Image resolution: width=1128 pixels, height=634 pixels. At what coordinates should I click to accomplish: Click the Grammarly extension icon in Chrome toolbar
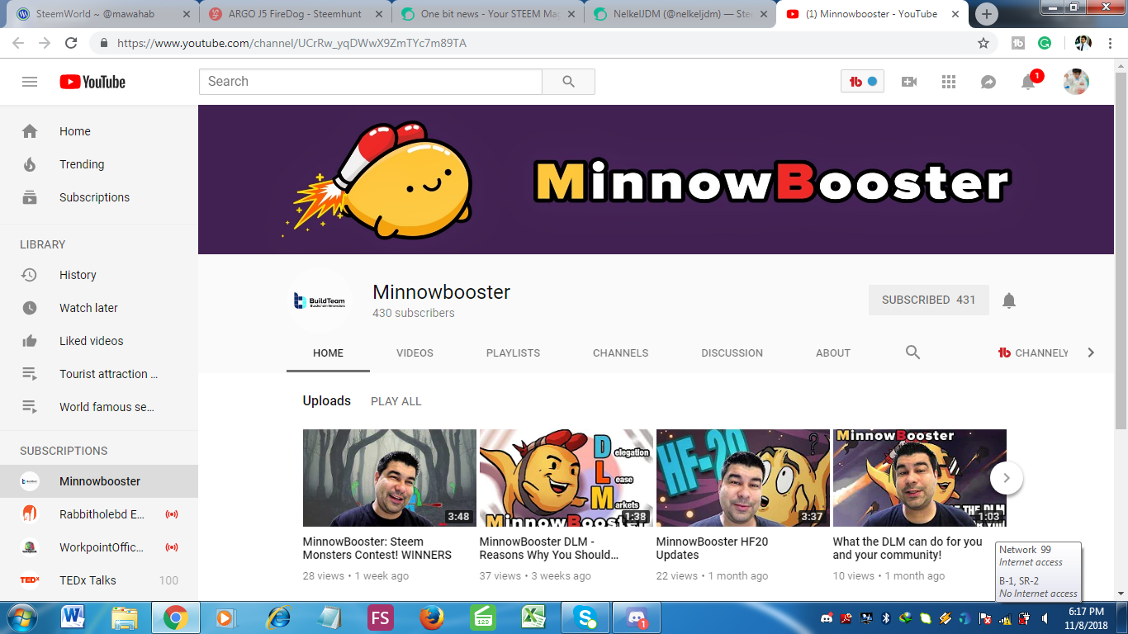coord(1045,43)
